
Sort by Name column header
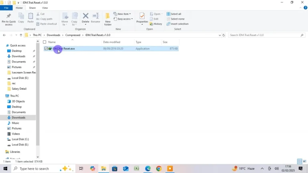[x=52, y=42]
